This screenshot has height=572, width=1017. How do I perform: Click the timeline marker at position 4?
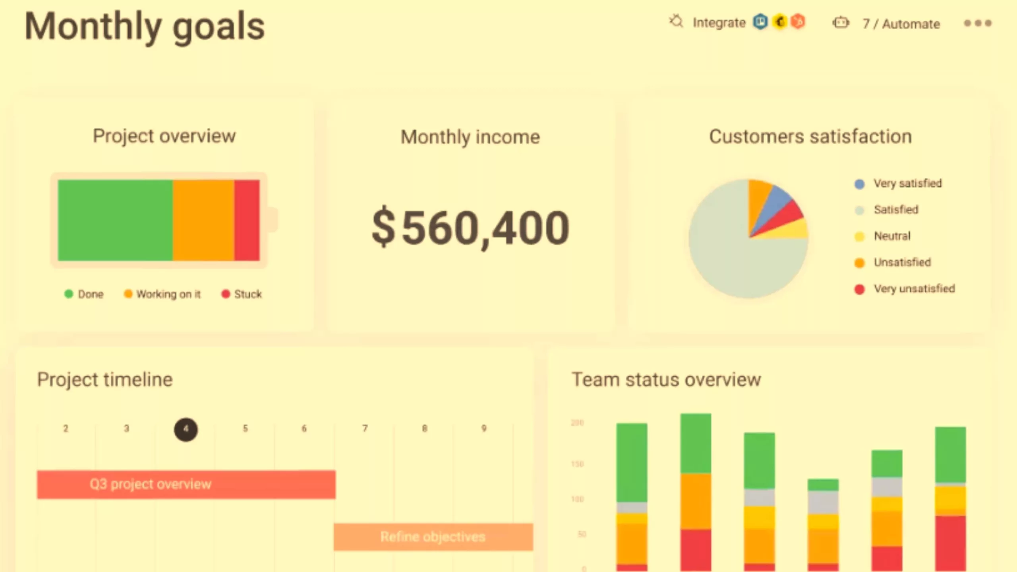point(185,429)
